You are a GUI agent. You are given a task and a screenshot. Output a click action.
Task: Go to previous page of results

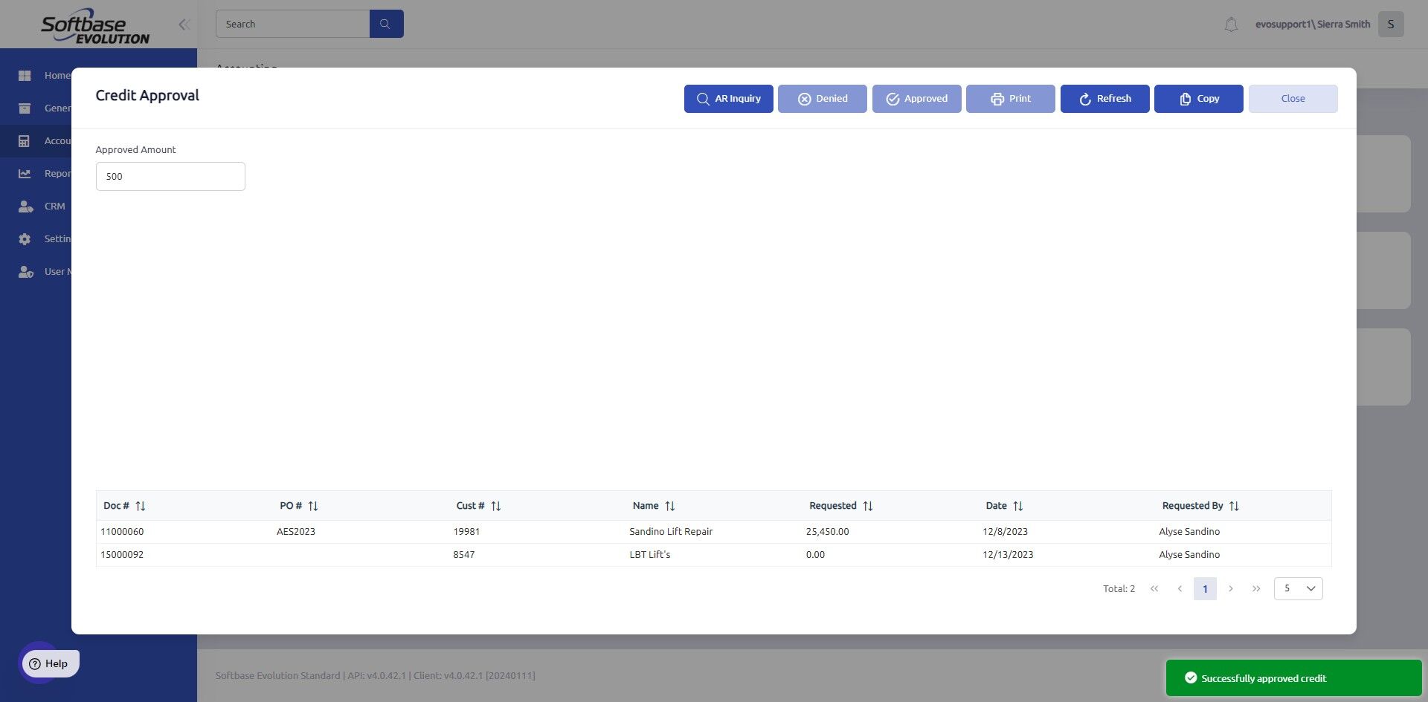[1180, 589]
